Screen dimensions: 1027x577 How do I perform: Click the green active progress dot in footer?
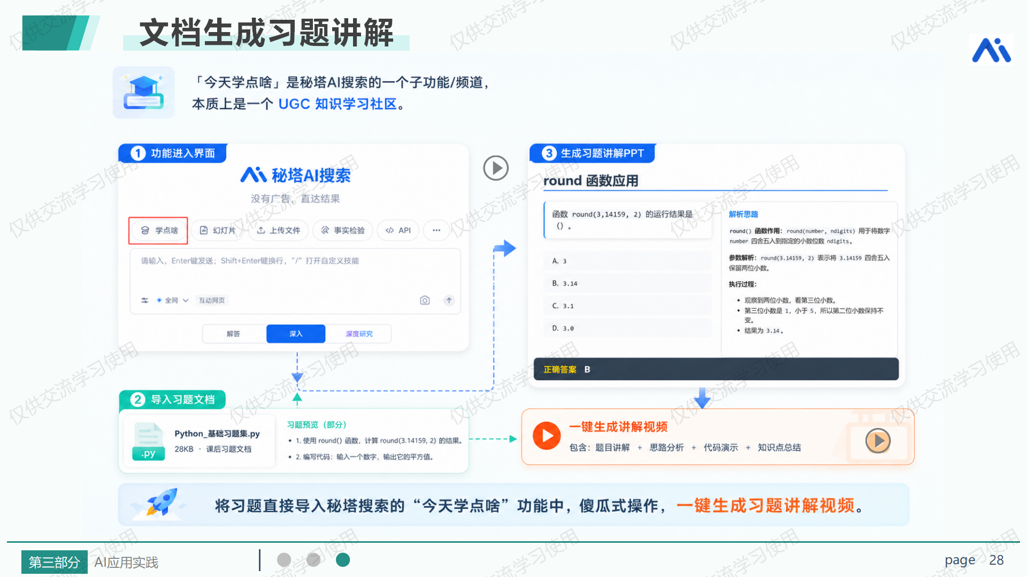[343, 560]
